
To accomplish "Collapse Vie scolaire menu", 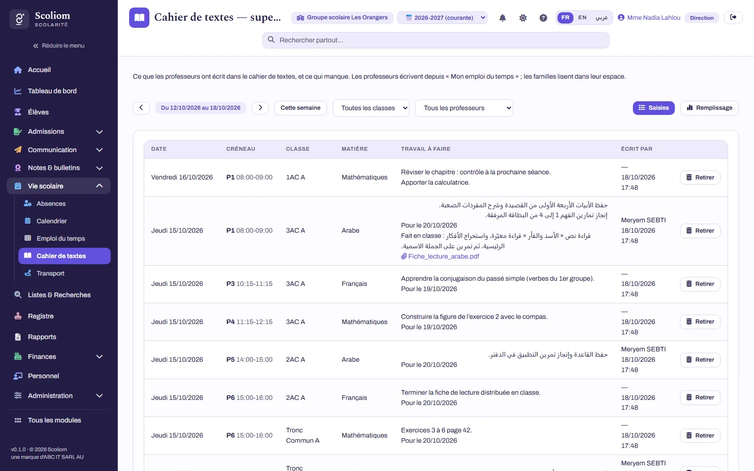I will (x=59, y=186).
